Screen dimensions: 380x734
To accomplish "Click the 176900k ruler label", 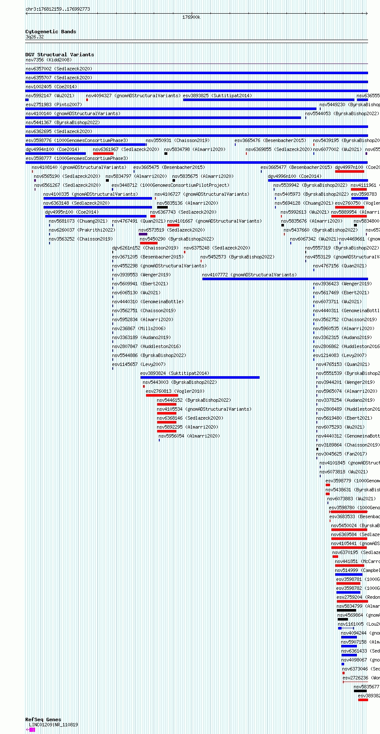I will click(x=191, y=17).
